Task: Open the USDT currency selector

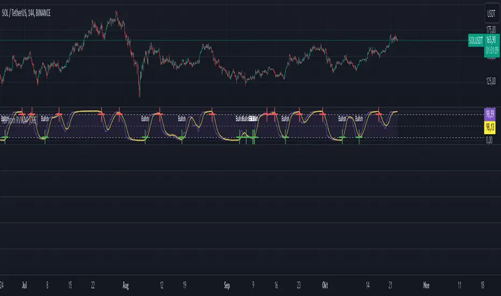Action: pos(491,13)
